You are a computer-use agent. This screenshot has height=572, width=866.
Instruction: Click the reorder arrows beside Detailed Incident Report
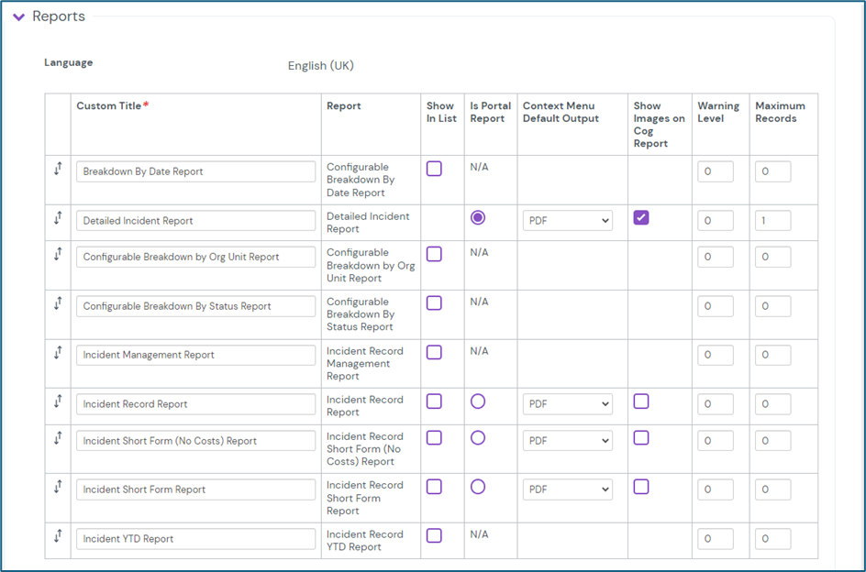57,218
